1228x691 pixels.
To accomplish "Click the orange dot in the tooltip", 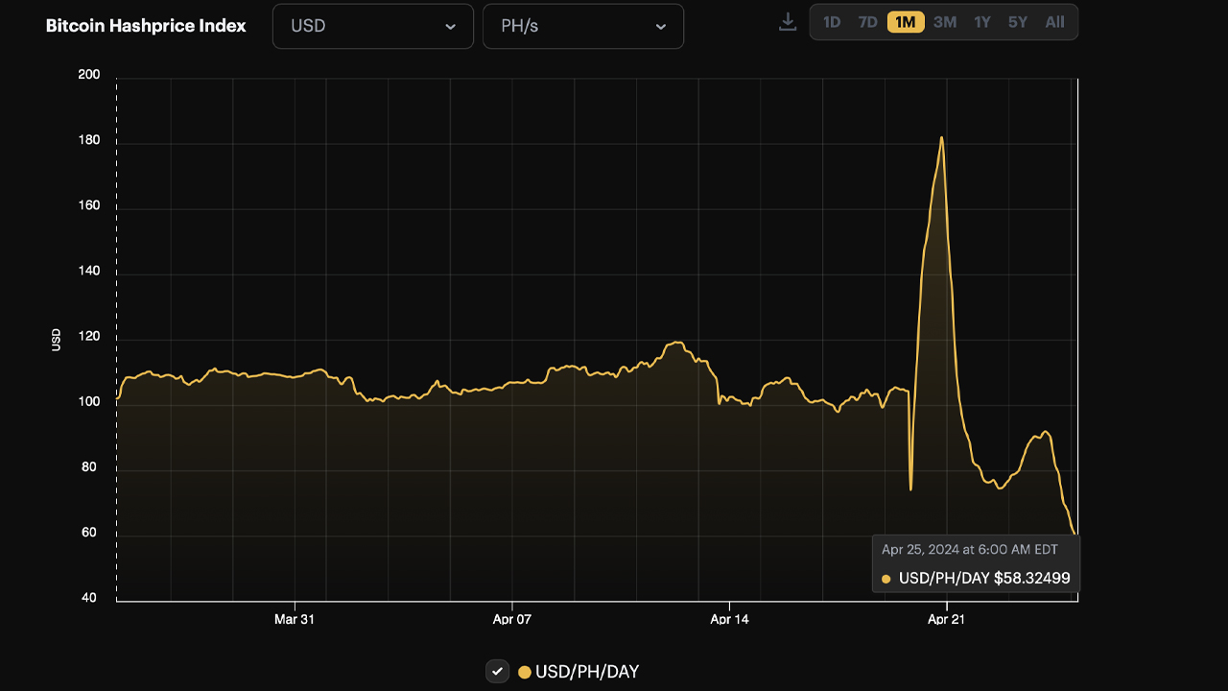I will [885, 578].
